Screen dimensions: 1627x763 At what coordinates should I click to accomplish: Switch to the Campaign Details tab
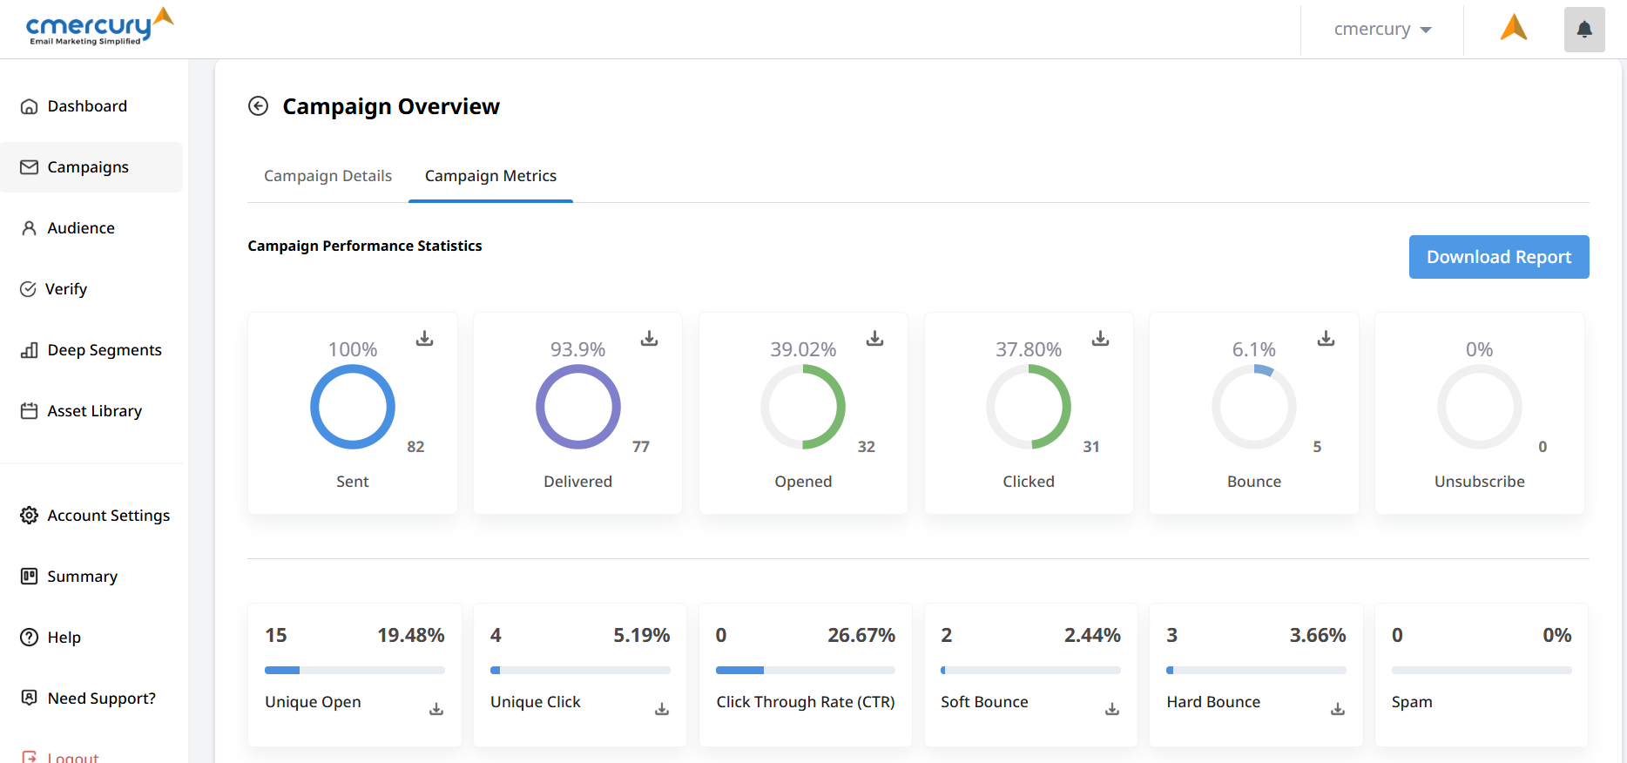pos(327,176)
